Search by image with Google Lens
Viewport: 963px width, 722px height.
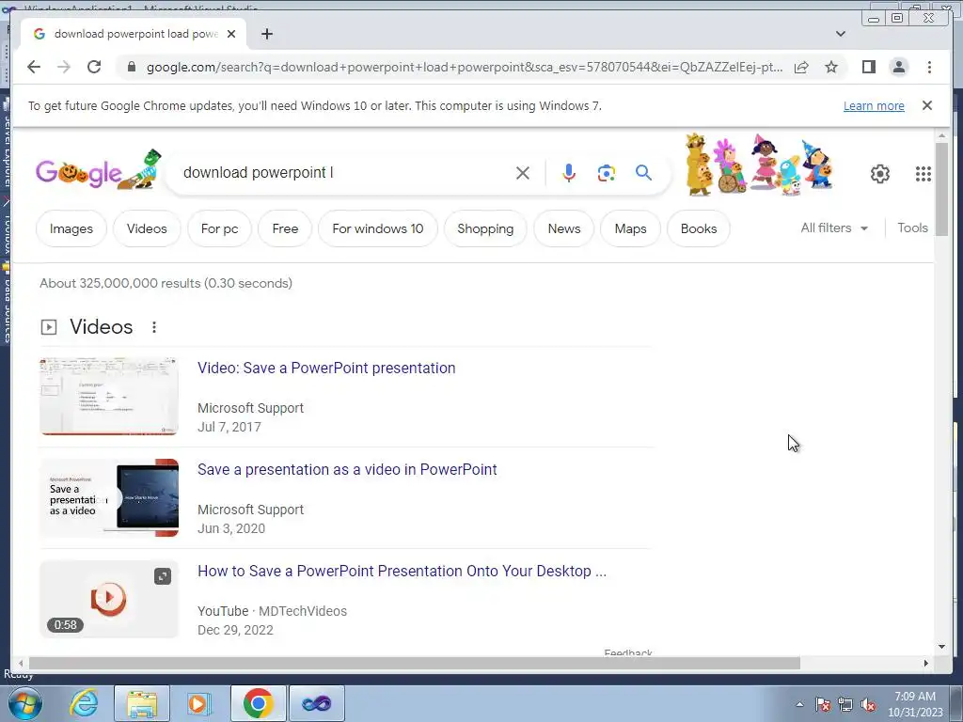[x=607, y=173]
